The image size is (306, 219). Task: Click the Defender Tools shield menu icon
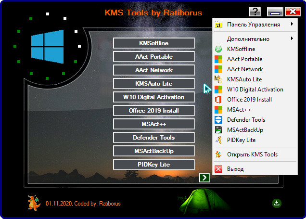click(x=218, y=120)
